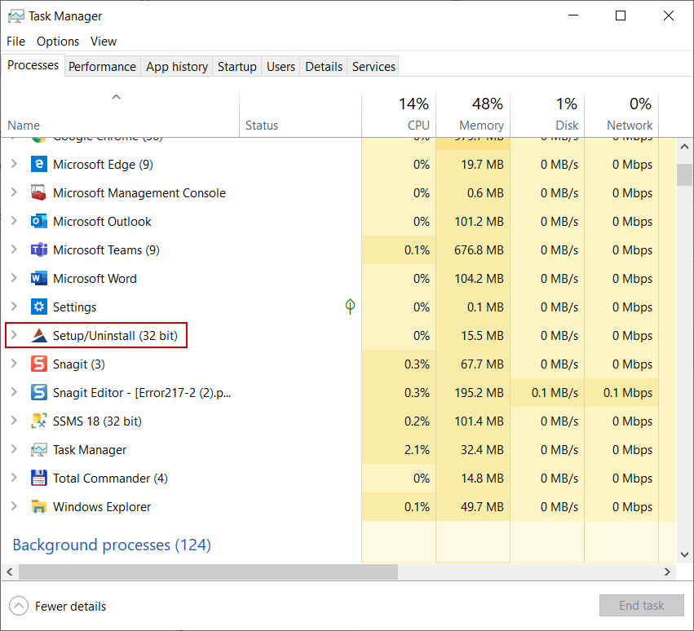694x631 pixels.
Task: Click the 0.1 Mbps network value
Action: [628, 392]
